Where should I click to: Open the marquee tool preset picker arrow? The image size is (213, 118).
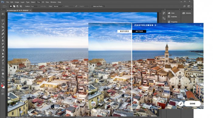[7, 6]
